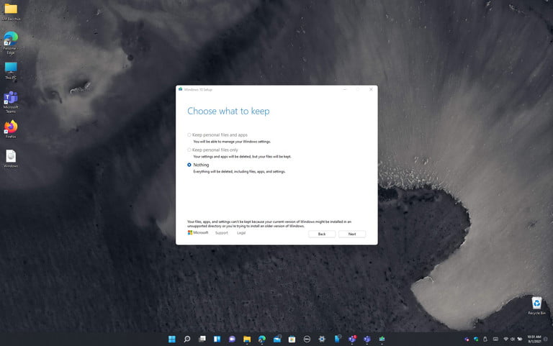Viewport: 553px width, 346px height.
Task: Open Task View from taskbar
Action: coord(202,339)
